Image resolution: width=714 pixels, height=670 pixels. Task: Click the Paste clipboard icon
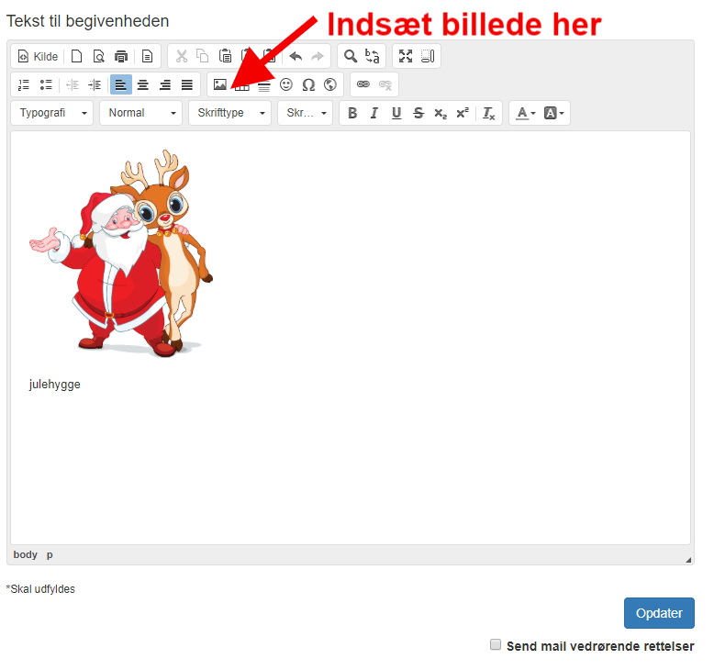[225, 57]
